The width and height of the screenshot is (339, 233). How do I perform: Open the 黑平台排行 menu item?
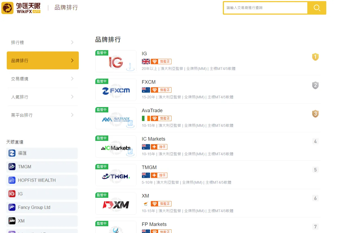[43, 115]
